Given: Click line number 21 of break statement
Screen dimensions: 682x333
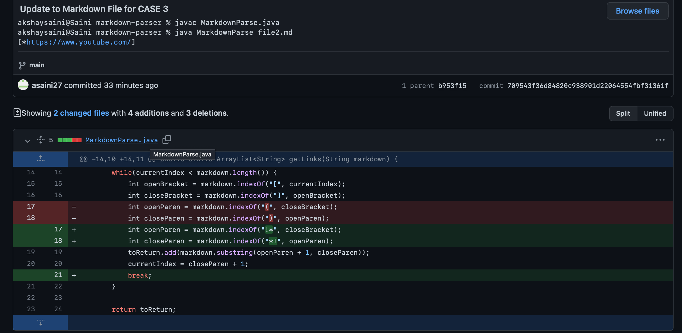Looking at the screenshot, I should 58,275.
